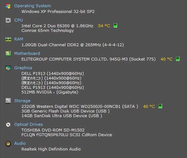Open the CPU section heading link
The image size is (187, 158).
[19, 20]
